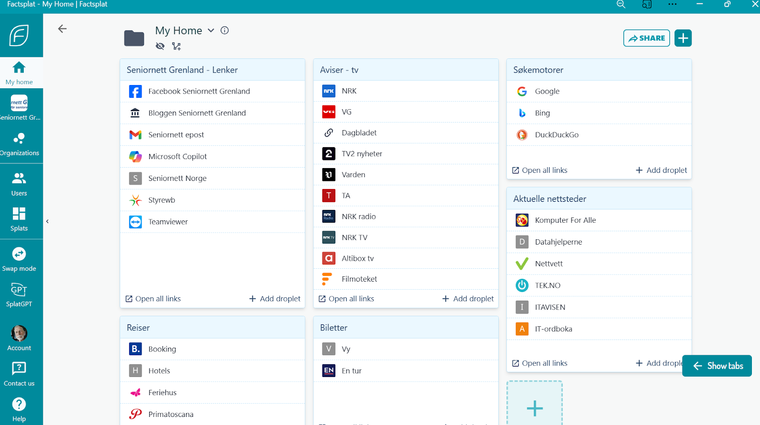
Task: Click the Nettvett checkmark icon
Action: coord(522,264)
